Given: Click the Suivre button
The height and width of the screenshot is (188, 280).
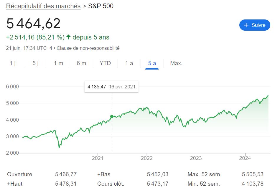Looking at the screenshot, I should [255, 25].
